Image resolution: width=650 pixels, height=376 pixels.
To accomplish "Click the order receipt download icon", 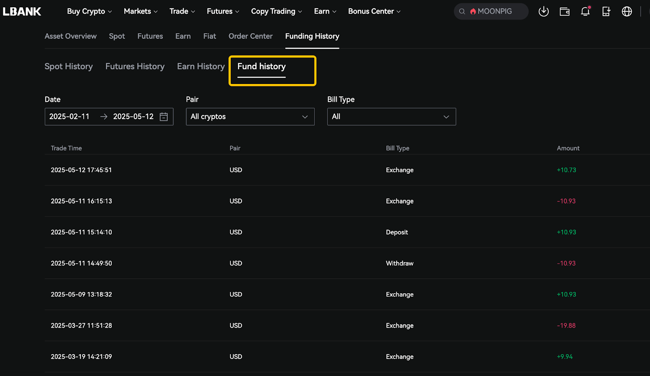I will pyautogui.click(x=606, y=11).
